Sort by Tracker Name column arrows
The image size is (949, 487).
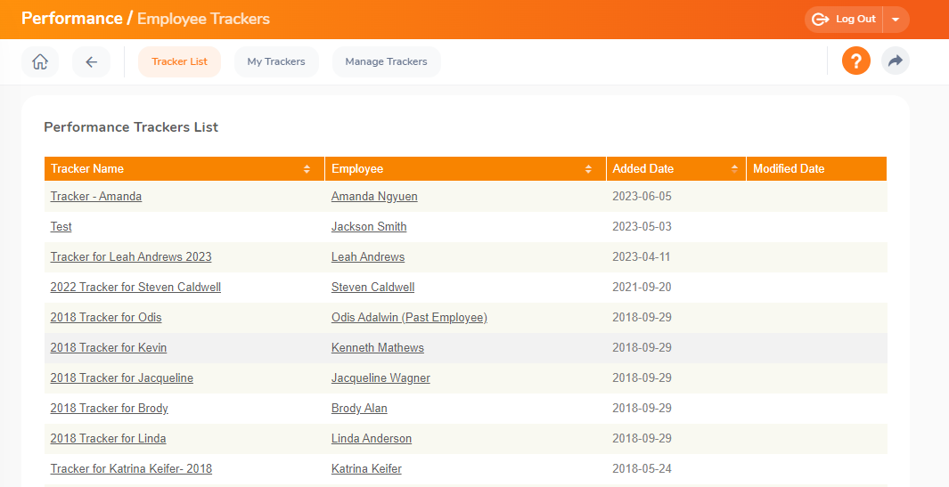[x=307, y=169]
